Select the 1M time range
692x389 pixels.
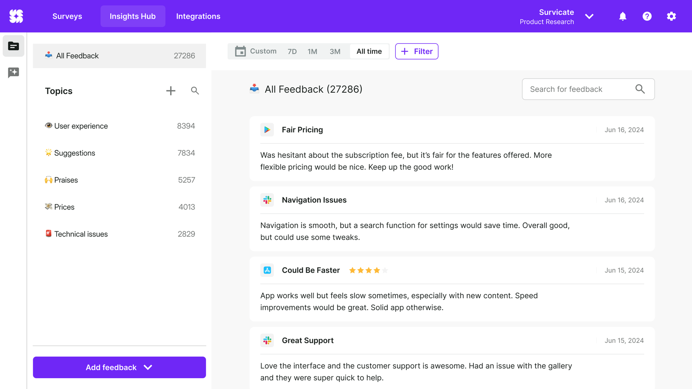point(312,52)
